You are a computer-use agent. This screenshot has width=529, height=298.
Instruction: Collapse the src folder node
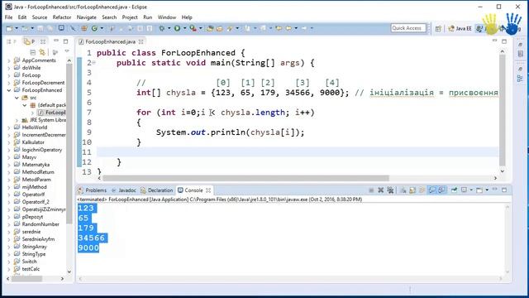17,98
